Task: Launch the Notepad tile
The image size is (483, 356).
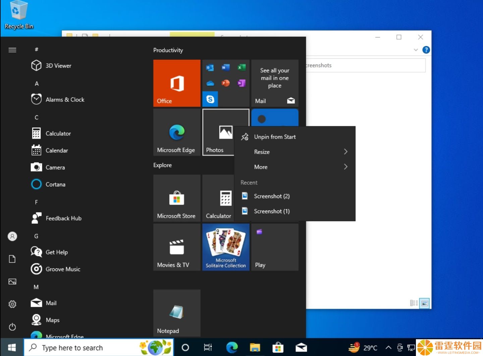Action: (x=177, y=313)
